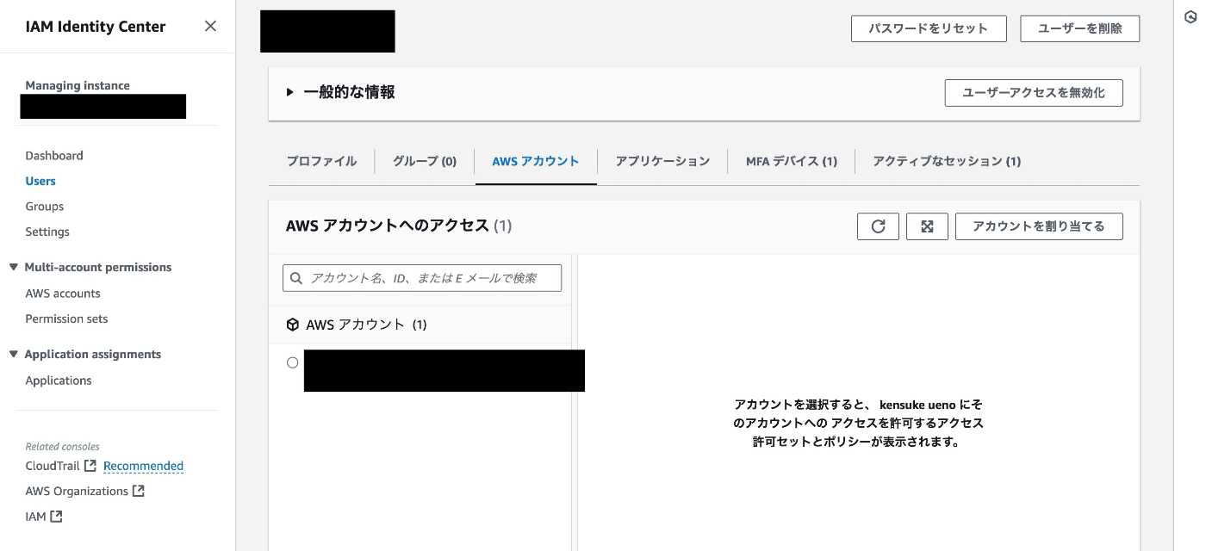This screenshot has width=1206, height=551.
Task: Click the ユーザーアクセスを無効化 button
Action: coord(1034,92)
